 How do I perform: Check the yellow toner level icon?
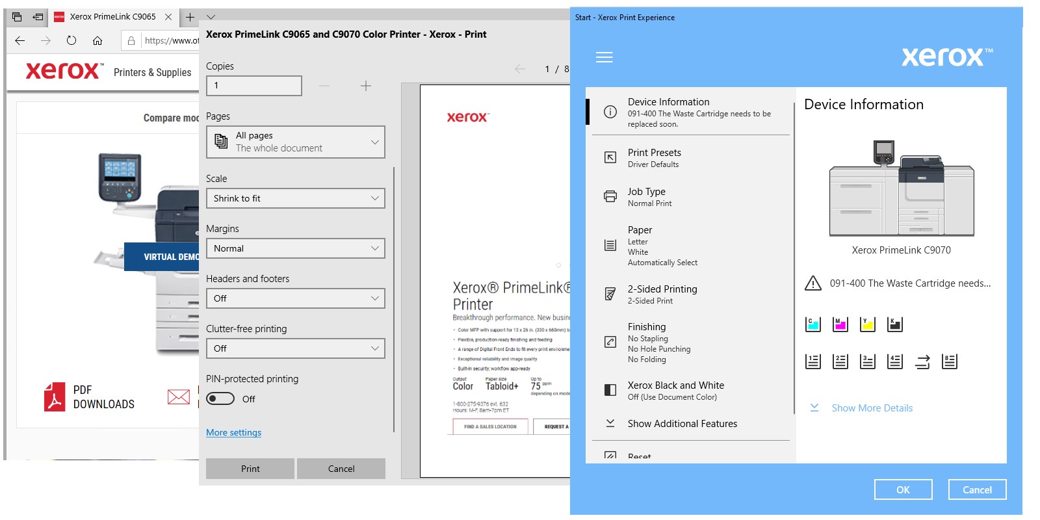point(867,324)
